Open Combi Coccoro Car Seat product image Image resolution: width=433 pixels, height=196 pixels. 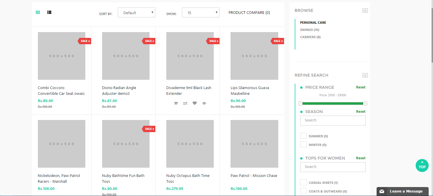tap(62, 56)
